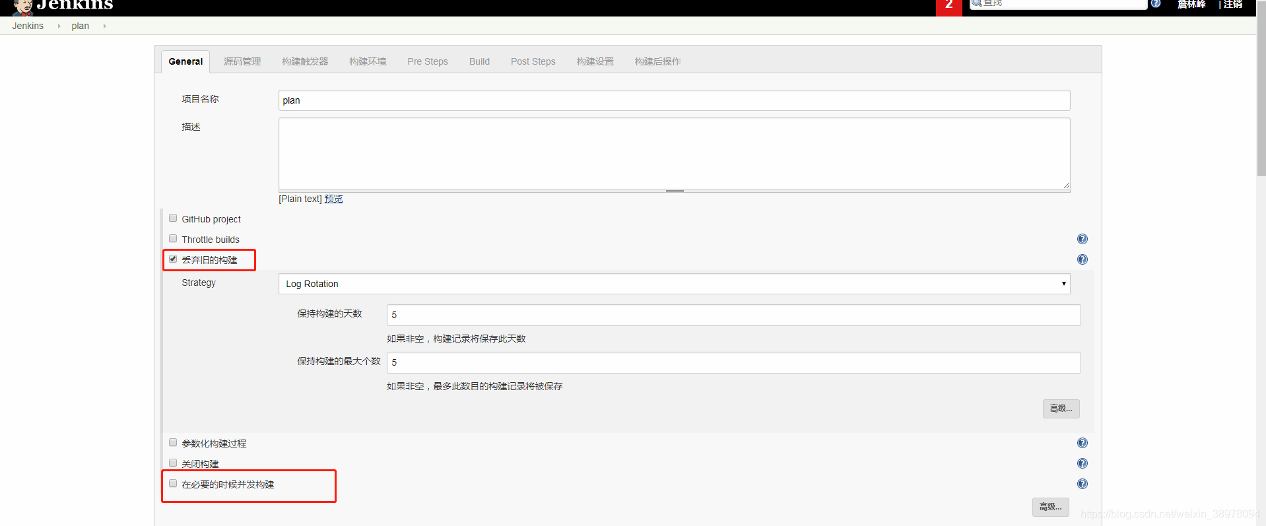Click help icon next to header search box

[1156, 3]
